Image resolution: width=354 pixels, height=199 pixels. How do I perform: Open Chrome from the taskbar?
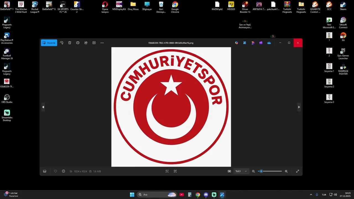click(x=198, y=195)
